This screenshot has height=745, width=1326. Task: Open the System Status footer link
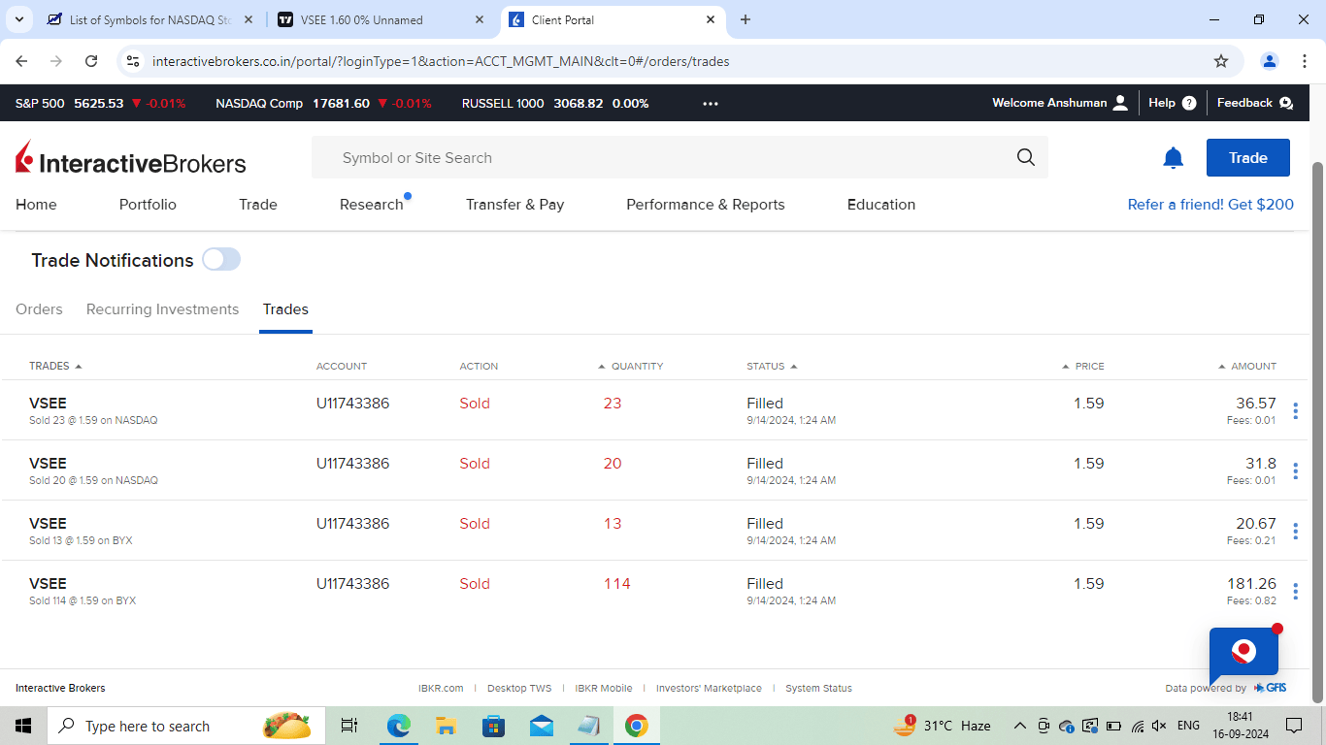[x=818, y=689]
